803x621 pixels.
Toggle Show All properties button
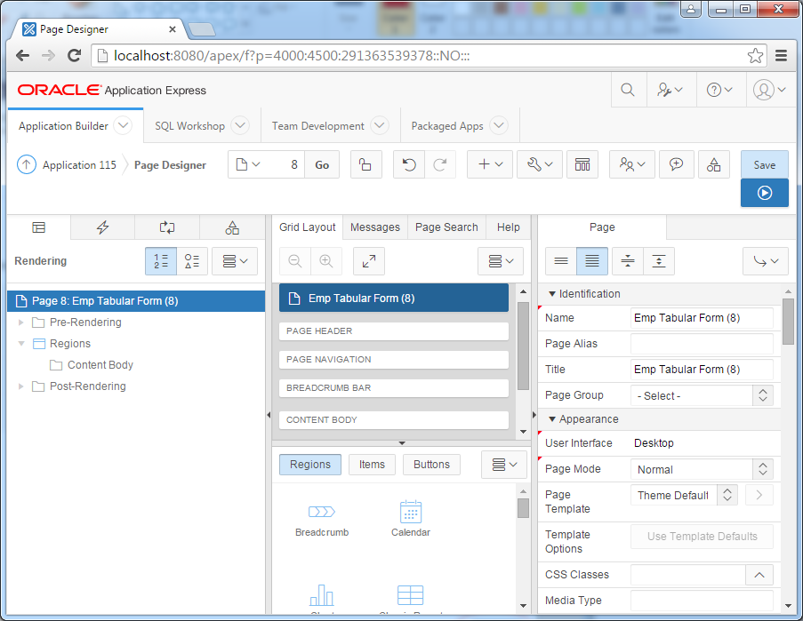(592, 261)
